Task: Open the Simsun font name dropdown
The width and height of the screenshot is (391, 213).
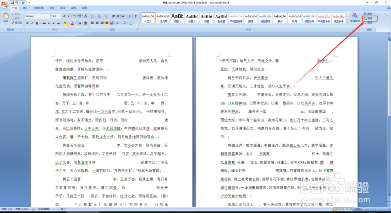Action: pyautogui.click(x=49, y=16)
